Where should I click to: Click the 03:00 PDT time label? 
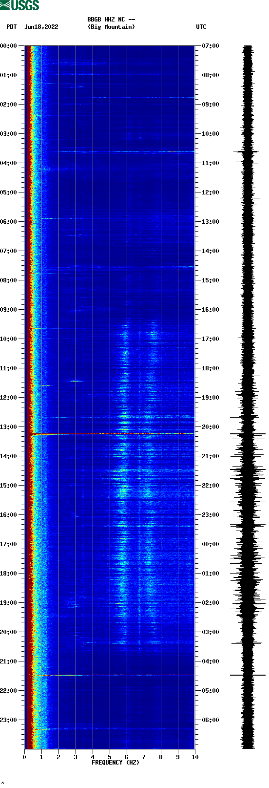[9, 134]
